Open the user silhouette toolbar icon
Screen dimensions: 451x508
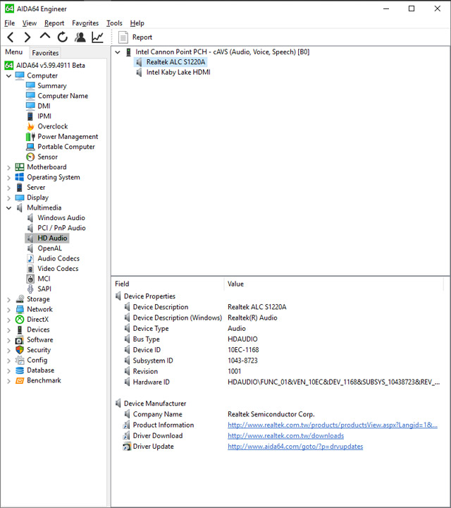pos(80,37)
